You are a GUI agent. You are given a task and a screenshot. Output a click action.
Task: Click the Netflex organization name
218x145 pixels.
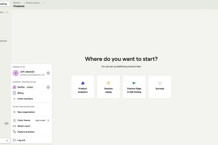[21, 87]
